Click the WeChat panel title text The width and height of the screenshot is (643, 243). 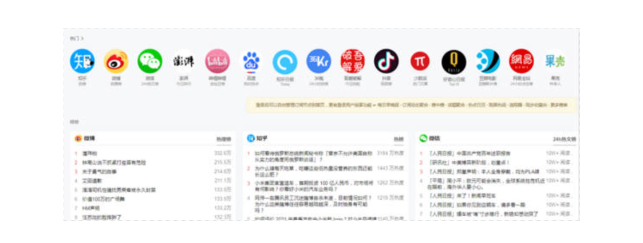(x=435, y=139)
